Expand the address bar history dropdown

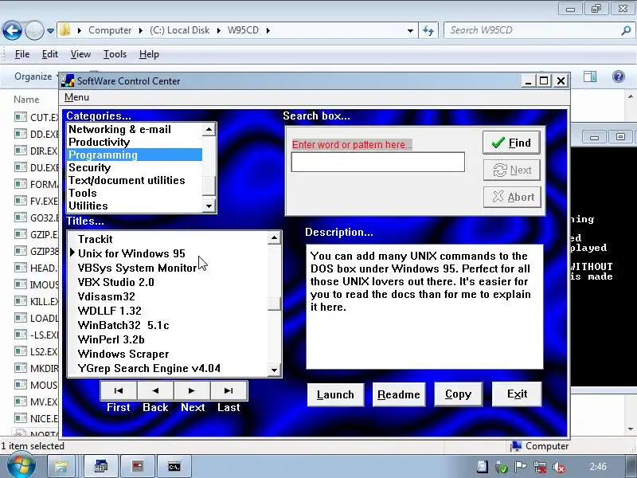coord(410,30)
